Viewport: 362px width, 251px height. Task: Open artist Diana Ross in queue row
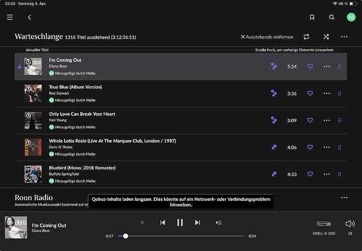coord(58,66)
